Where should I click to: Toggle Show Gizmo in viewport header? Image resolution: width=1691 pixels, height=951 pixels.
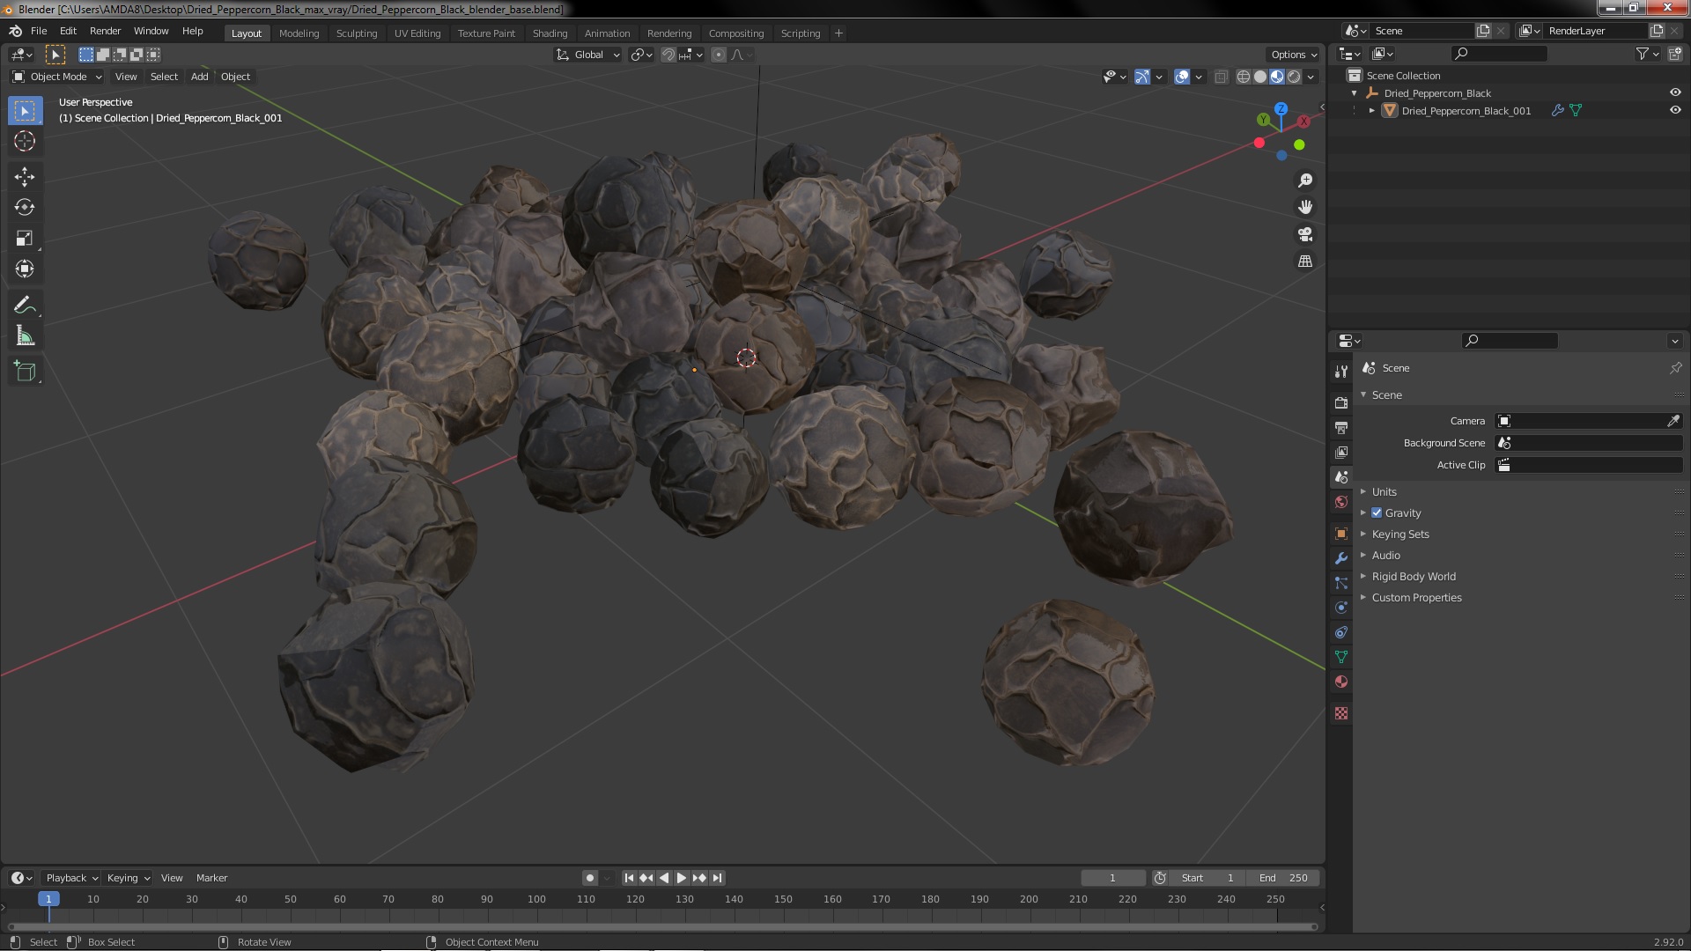1142,77
